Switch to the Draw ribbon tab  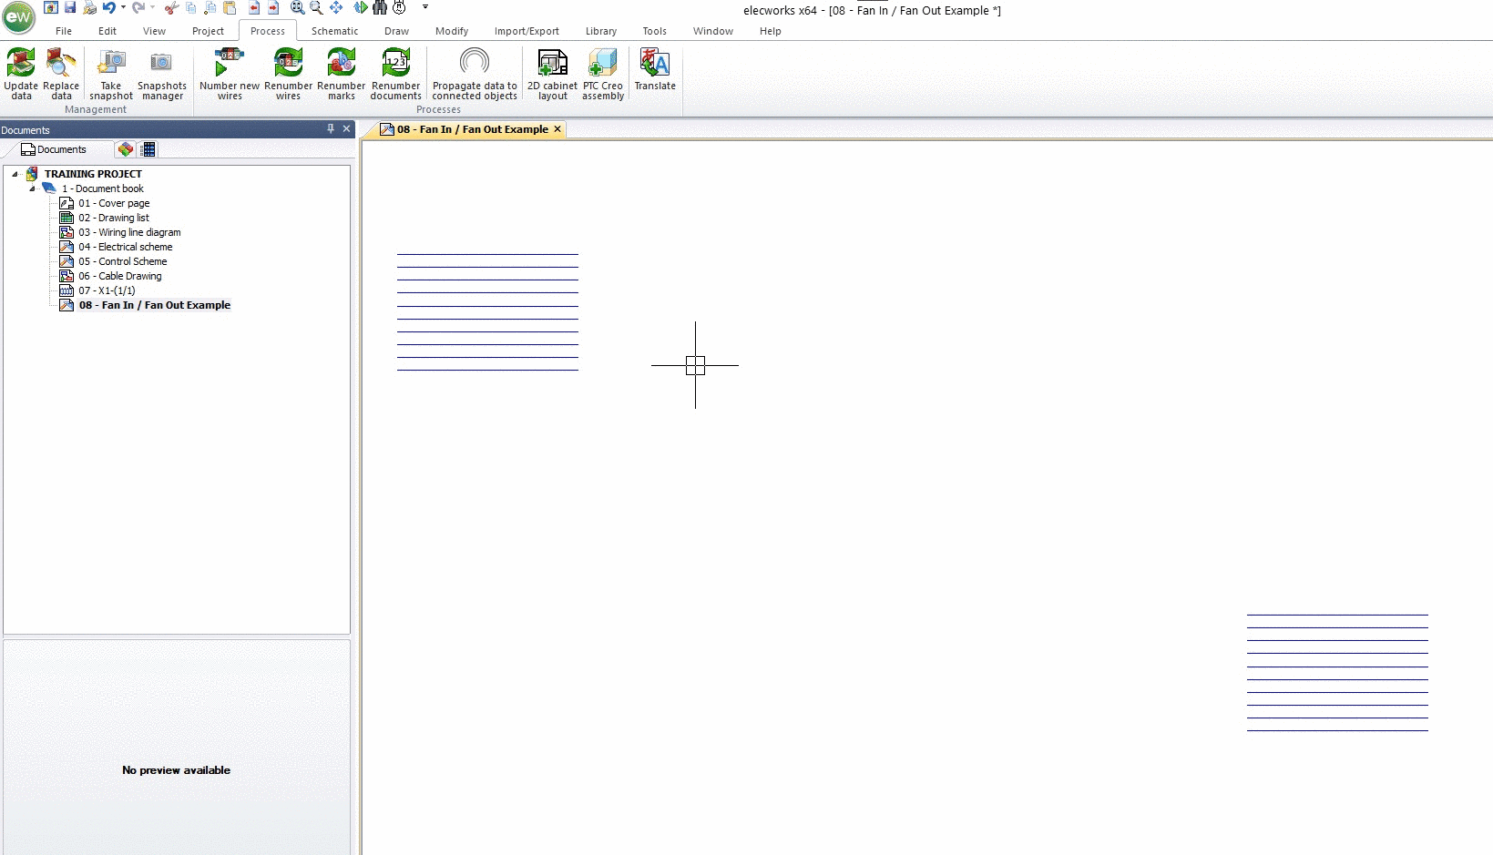[396, 31]
